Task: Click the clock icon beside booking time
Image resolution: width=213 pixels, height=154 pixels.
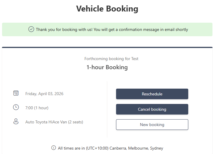Action: (16, 107)
